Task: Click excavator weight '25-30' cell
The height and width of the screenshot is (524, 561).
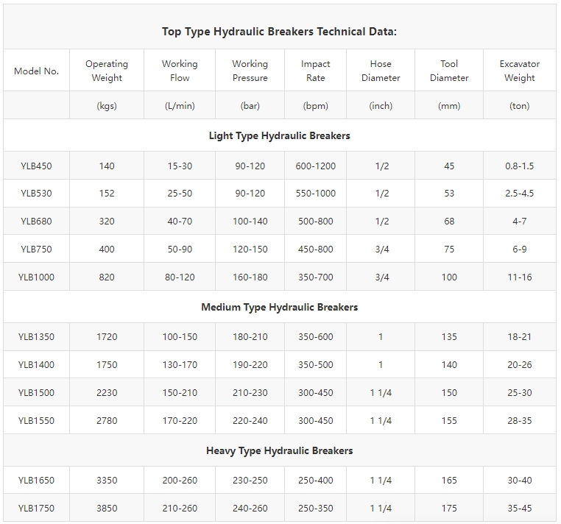Action: tap(520, 392)
